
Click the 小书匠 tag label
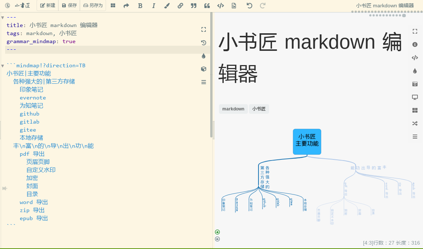[259, 109]
